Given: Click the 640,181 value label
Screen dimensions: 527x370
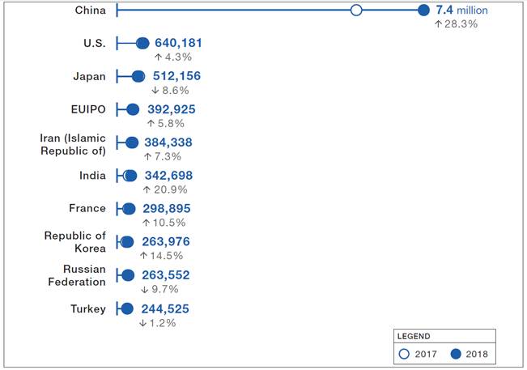Looking at the screenshot, I should [178, 43].
